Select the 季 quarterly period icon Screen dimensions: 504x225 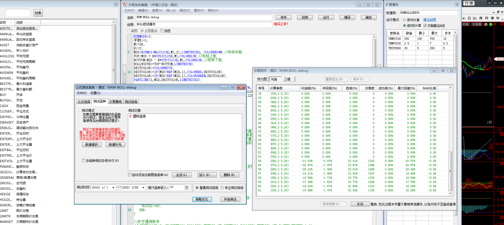coord(492,18)
